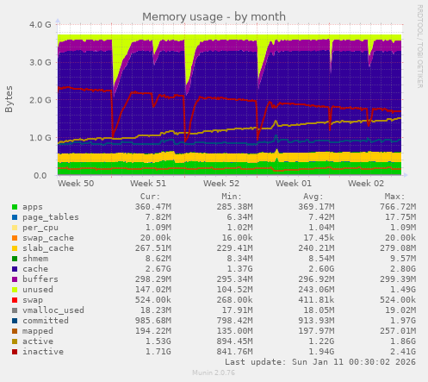Click the page_tables blue legend swatch
This screenshot has width=428, height=382.
pyautogui.click(x=15, y=217)
